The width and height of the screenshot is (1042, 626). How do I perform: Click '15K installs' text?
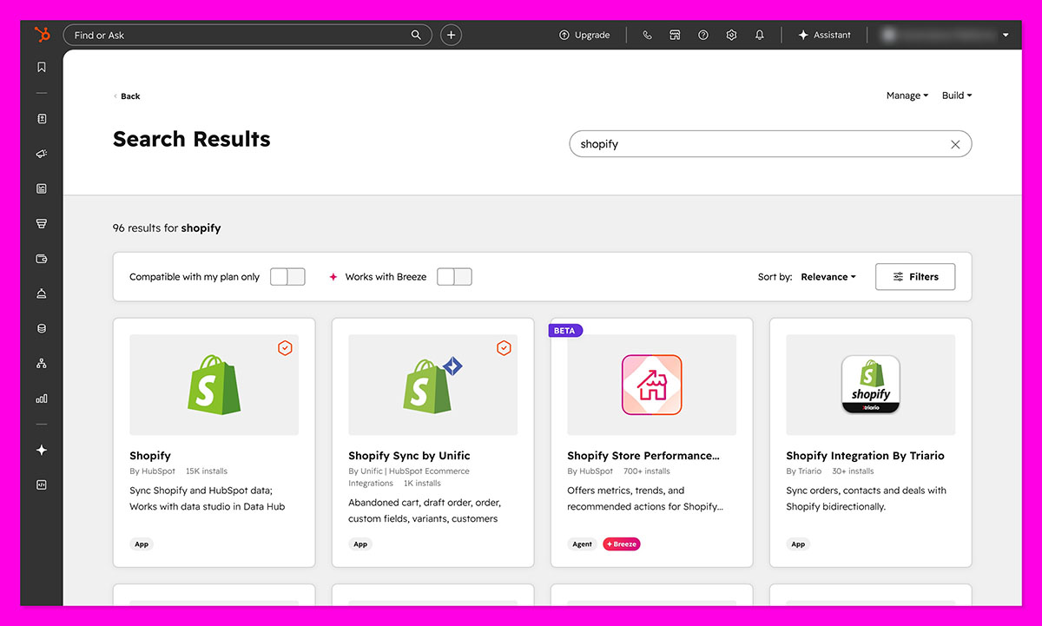[207, 471]
